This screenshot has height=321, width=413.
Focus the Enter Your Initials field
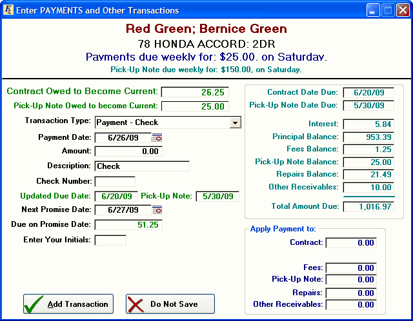coord(110,240)
